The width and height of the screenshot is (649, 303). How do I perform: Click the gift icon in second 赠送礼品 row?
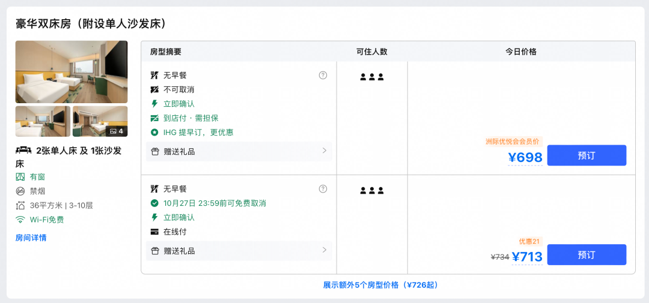[155, 251]
